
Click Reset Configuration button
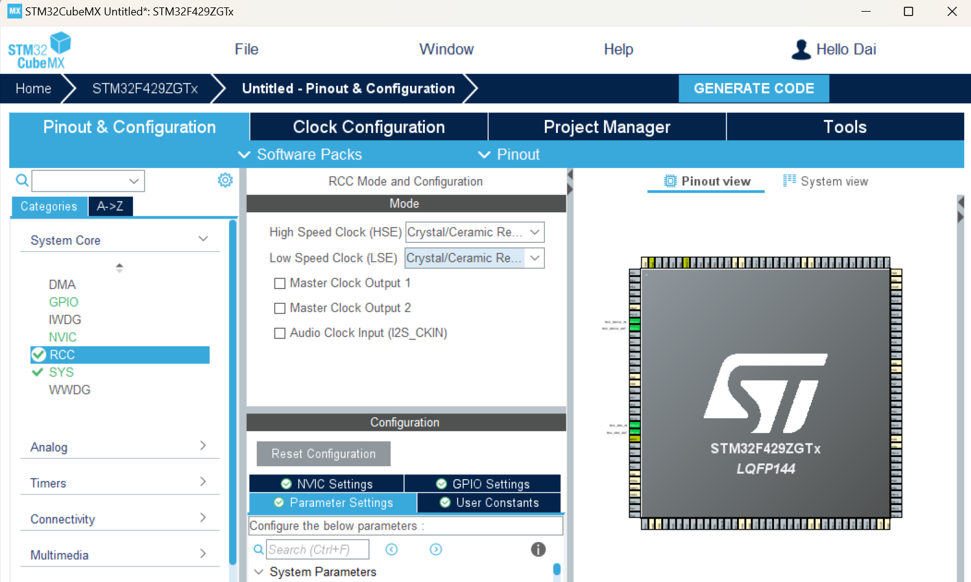click(323, 453)
